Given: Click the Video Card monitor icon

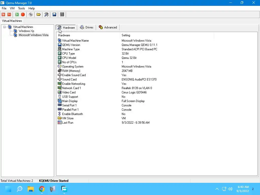Looking at the screenshot, I should [x=59, y=92].
